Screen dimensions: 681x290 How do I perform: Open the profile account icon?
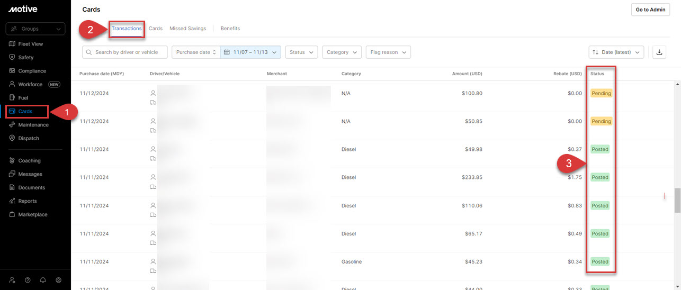tap(59, 280)
